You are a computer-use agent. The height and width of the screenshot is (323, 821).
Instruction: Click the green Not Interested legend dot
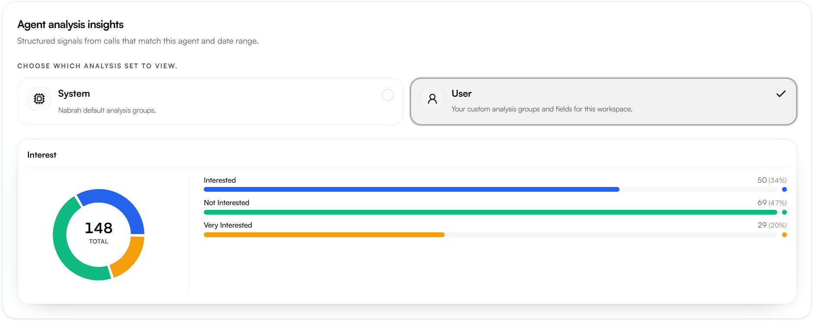point(784,212)
